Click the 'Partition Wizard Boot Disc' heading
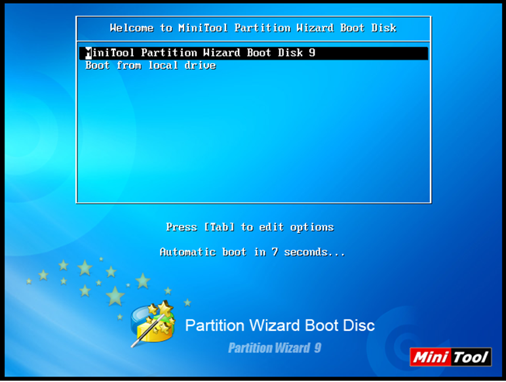Image resolution: width=506 pixels, height=382 pixels. 280,325
